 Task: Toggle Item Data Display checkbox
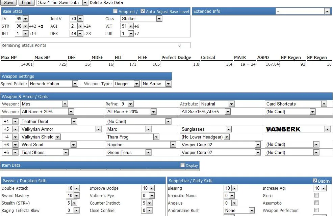click(183, 165)
